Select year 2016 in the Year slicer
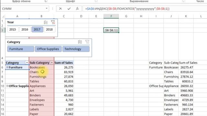Screen dimensions: 207x116 pyautogui.click(x=25, y=29)
